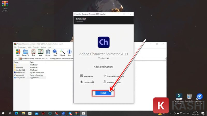Select the Adobe 2023 folder
Viewport: 207px width, 116px height.
tap(30, 70)
